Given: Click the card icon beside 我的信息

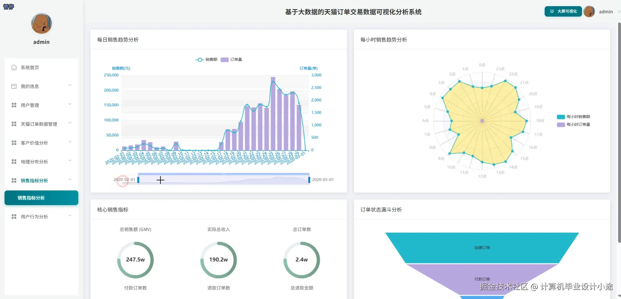Looking at the screenshot, I should 14,86.
